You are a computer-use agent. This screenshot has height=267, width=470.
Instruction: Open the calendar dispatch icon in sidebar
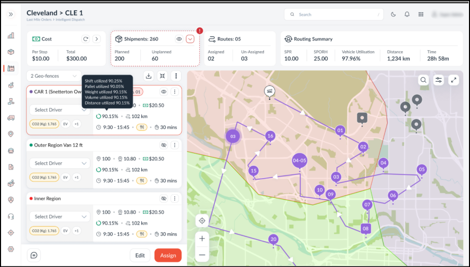(11, 68)
